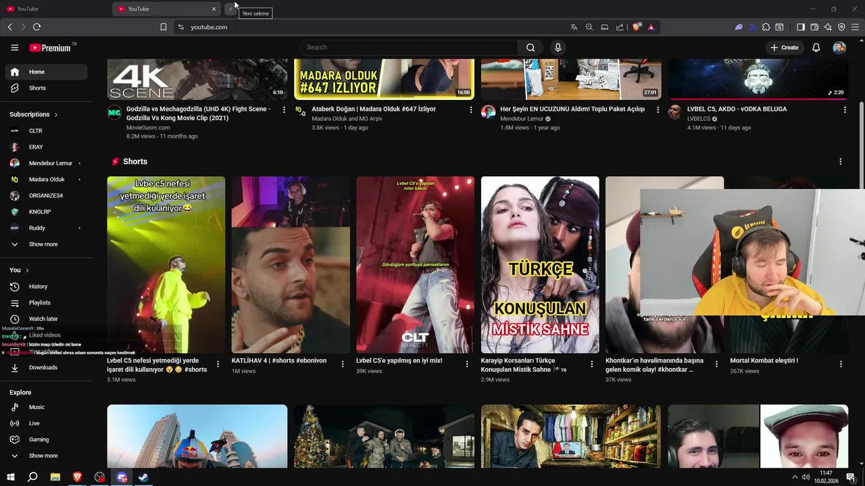865x486 pixels.
Task: Open KNGLRP subscription channel
Action: (46, 212)
